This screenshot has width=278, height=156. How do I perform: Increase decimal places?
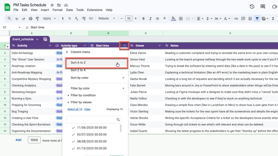point(84,18)
